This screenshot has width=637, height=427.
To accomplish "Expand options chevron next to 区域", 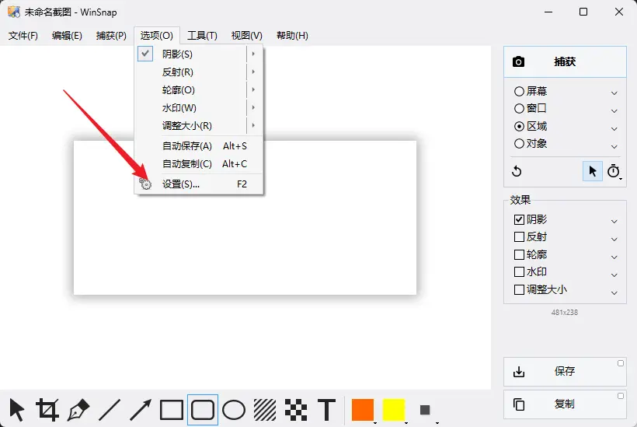I will click(614, 129).
